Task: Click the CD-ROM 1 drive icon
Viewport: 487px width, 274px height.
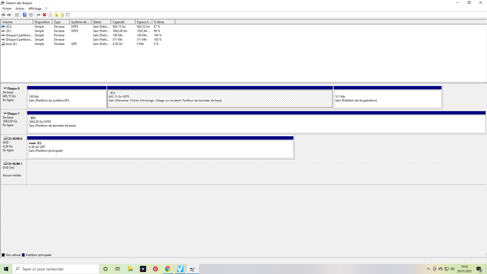Action: (x=5, y=163)
